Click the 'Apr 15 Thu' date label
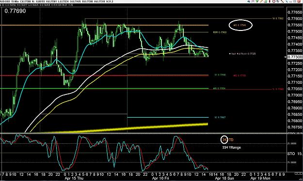 pyautogui.click(x=74, y=178)
